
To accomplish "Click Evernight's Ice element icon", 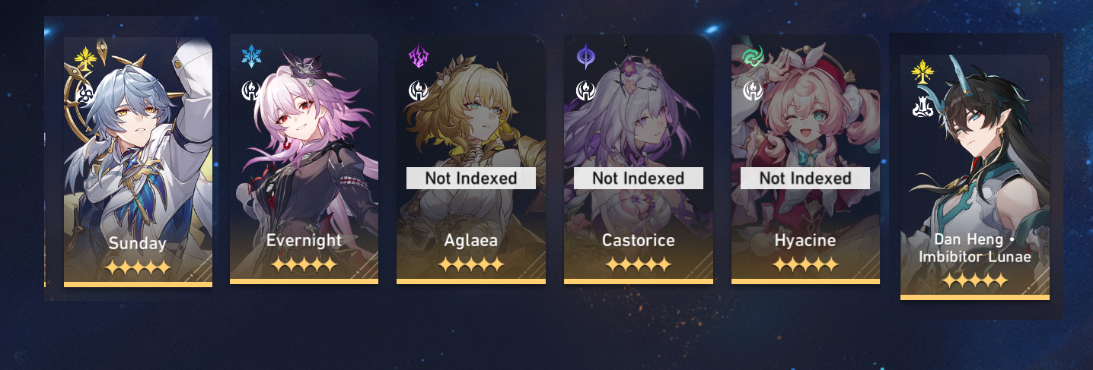I will 250,55.
